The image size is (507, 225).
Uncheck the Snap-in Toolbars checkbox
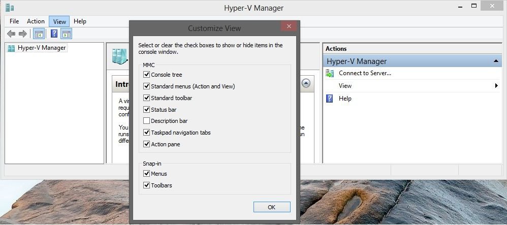(x=146, y=185)
